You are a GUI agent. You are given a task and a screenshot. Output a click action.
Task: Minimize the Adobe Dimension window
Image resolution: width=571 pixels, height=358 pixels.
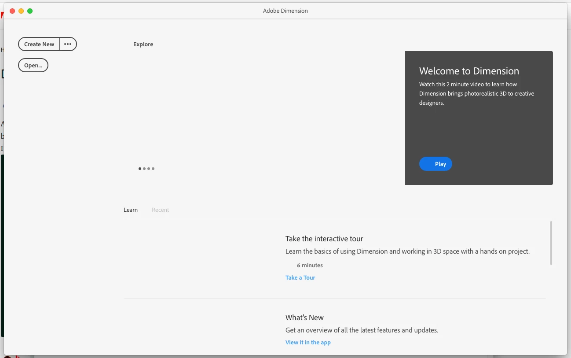coord(21,11)
